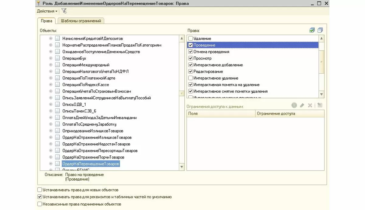The width and height of the screenshot is (365, 210).
Task: Enable Независимые права подчиненных объектов
Action: (x=40, y=204)
